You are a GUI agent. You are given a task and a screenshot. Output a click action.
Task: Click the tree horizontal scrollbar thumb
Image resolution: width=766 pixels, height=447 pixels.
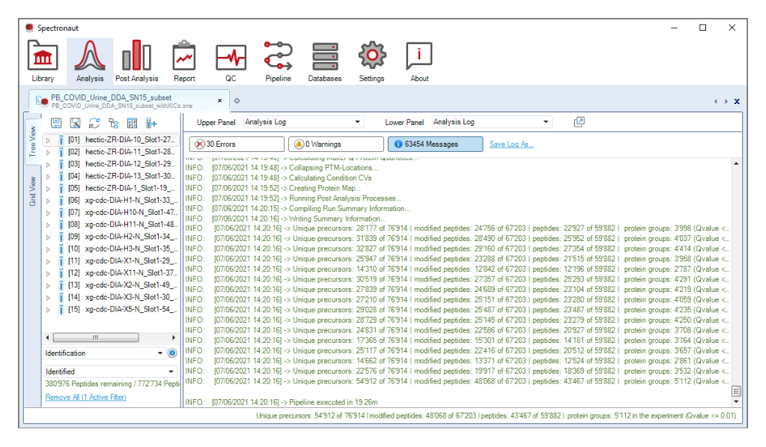click(96, 338)
